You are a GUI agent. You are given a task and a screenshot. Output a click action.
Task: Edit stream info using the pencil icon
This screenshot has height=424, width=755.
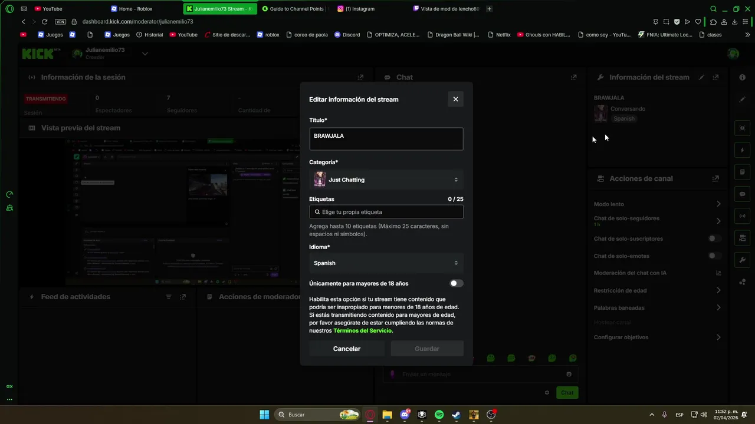click(x=701, y=77)
